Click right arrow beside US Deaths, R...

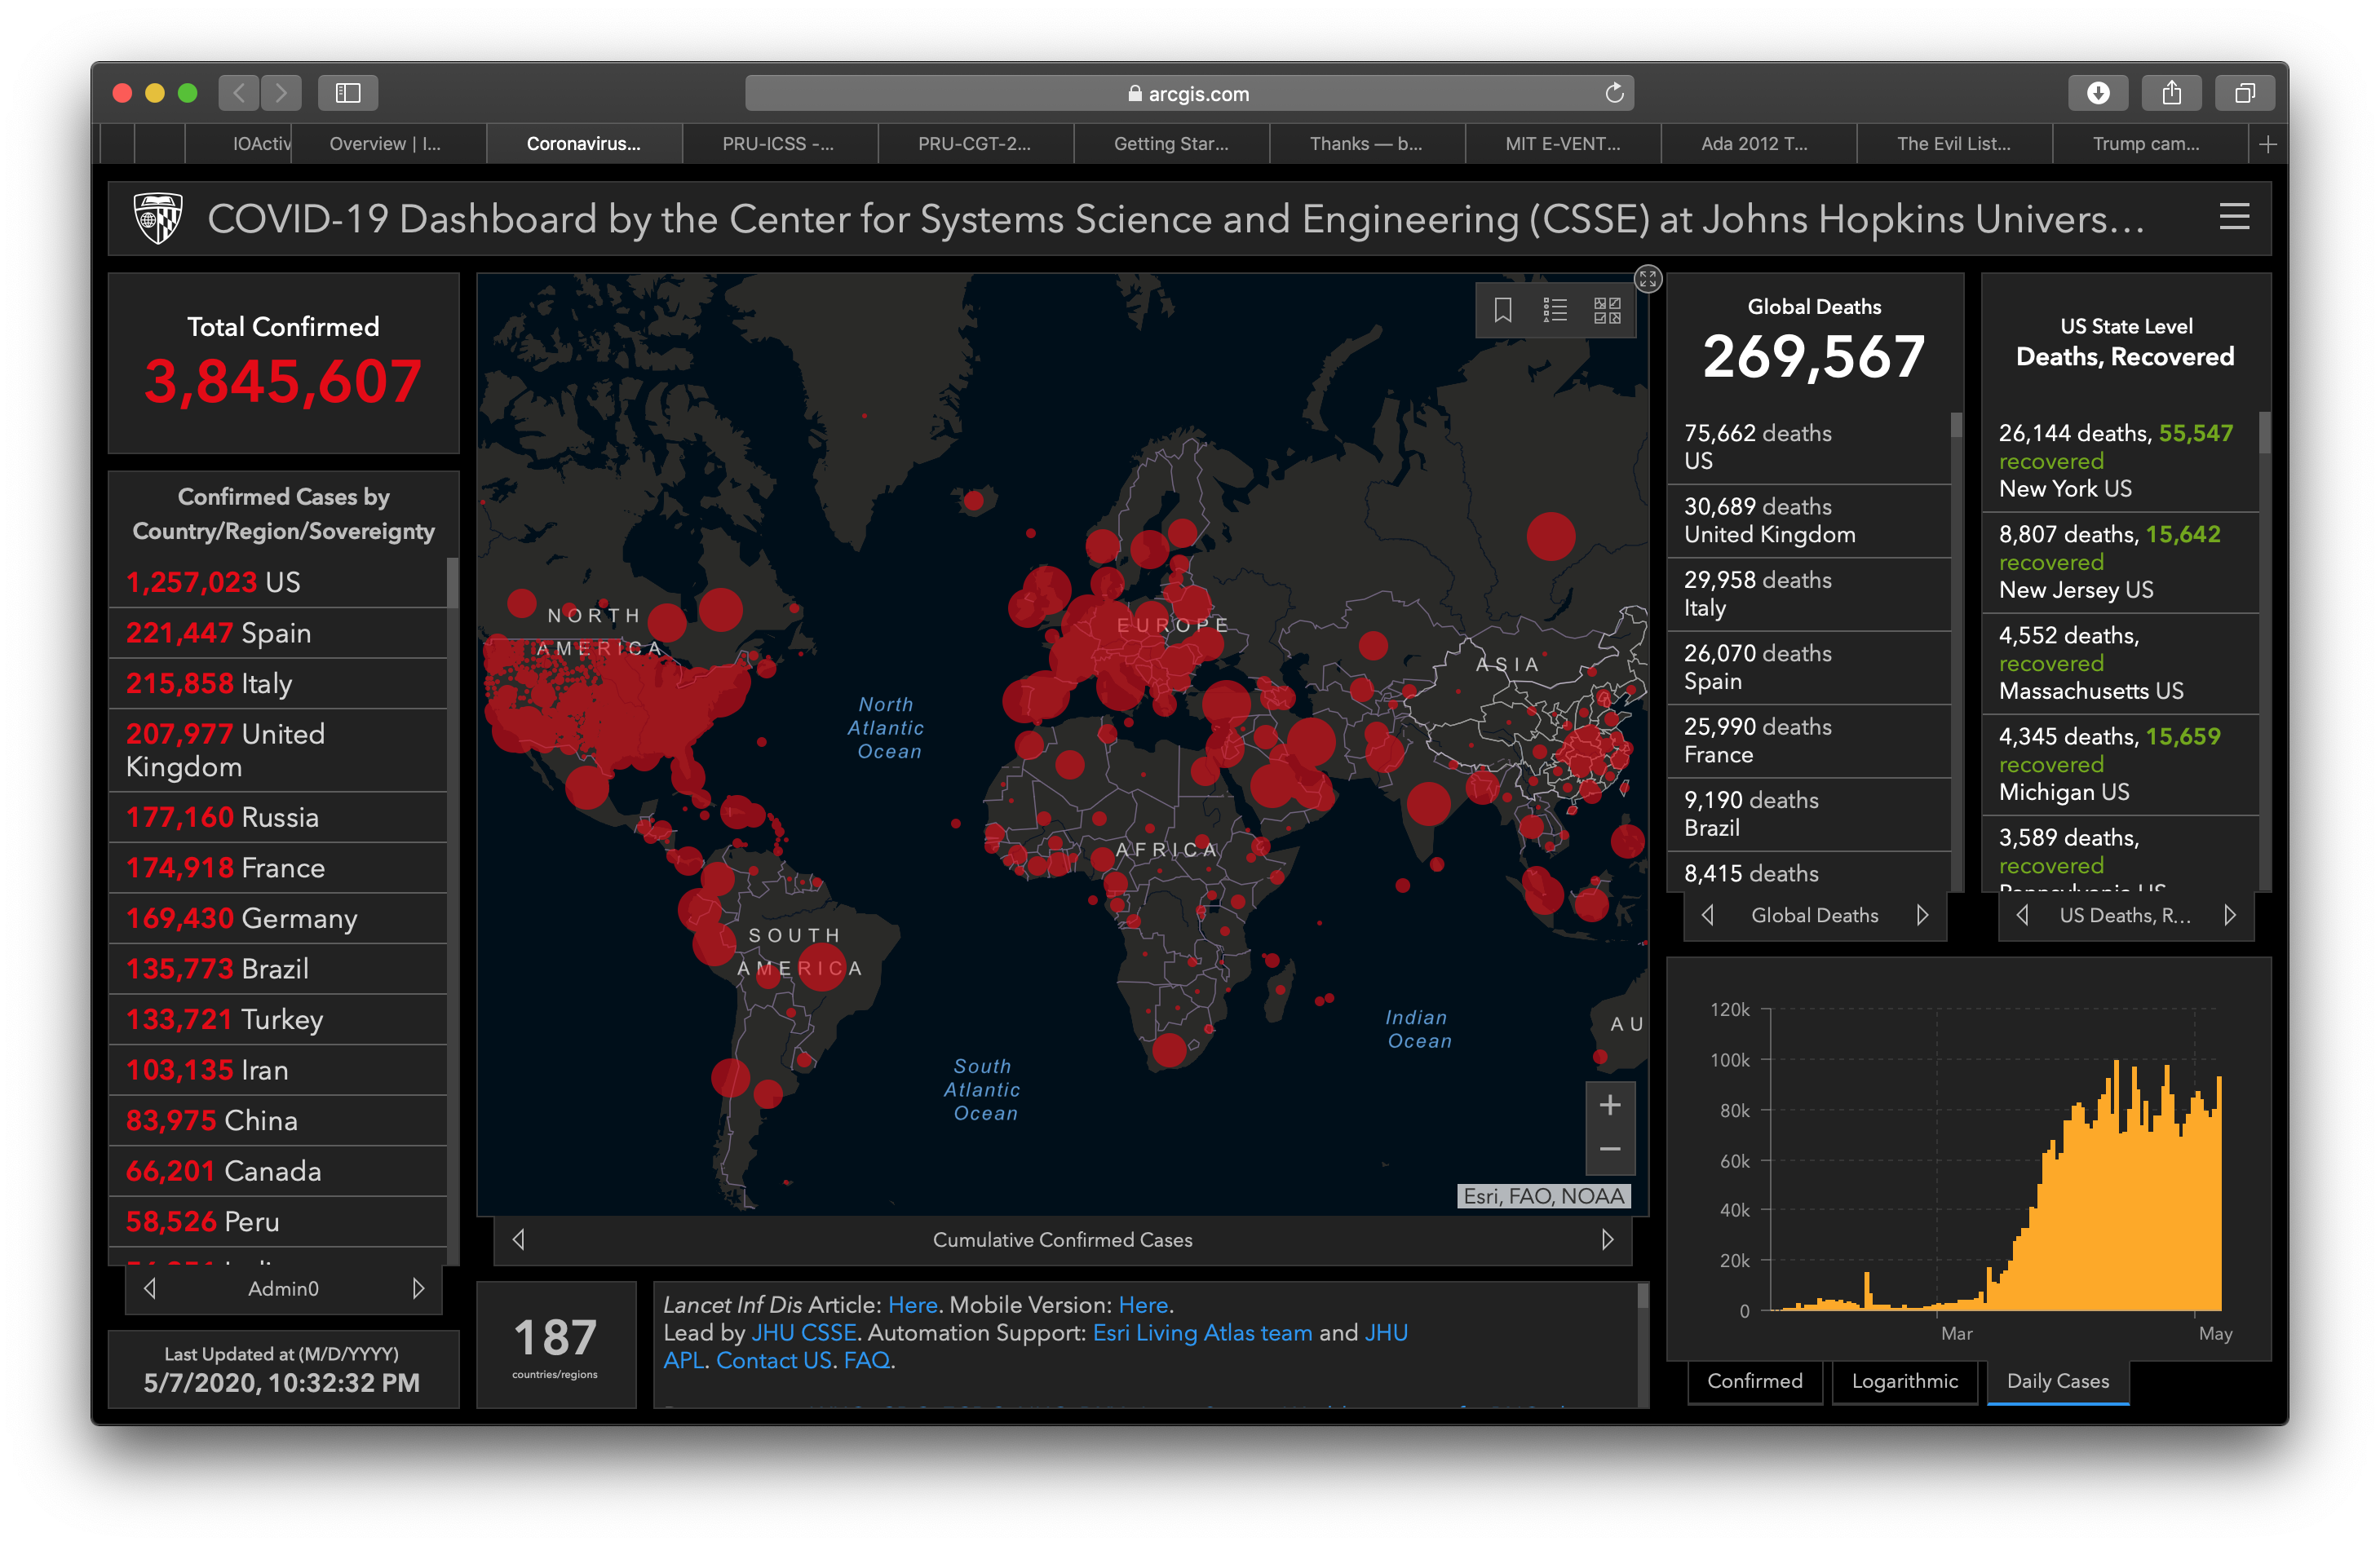[2229, 915]
